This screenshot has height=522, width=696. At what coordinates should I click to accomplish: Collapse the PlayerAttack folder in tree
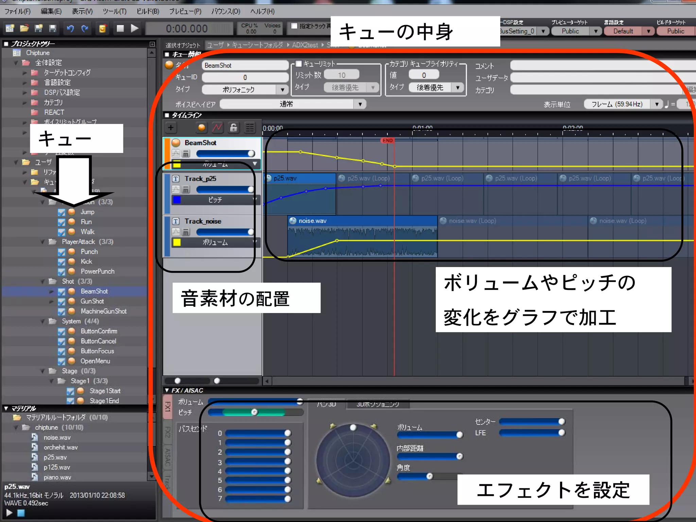coord(43,242)
